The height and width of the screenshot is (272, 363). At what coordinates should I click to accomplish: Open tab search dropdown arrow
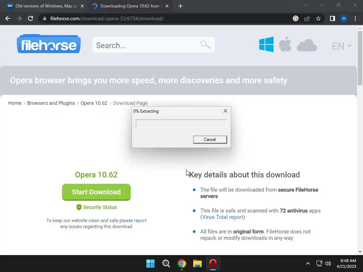(306, 5)
